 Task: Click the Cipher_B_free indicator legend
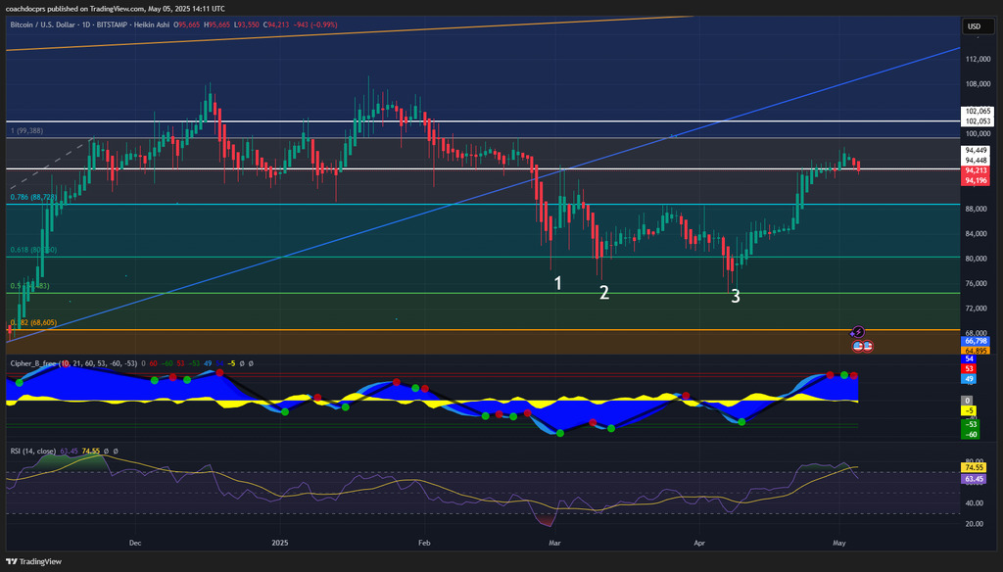coord(39,363)
